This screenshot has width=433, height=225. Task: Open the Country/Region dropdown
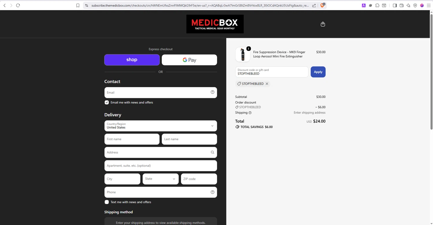coord(160,126)
